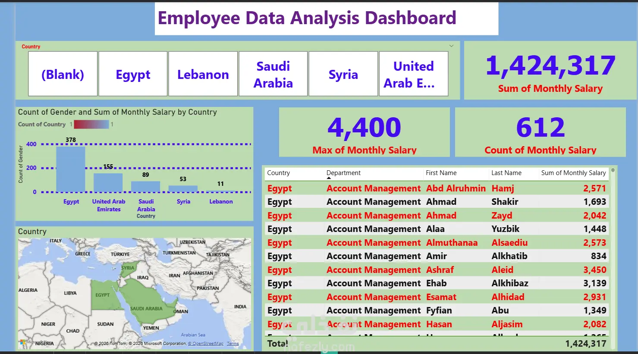Image resolution: width=638 pixels, height=354 pixels.
Task: Click first name cell Esamat
Action: point(441,297)
